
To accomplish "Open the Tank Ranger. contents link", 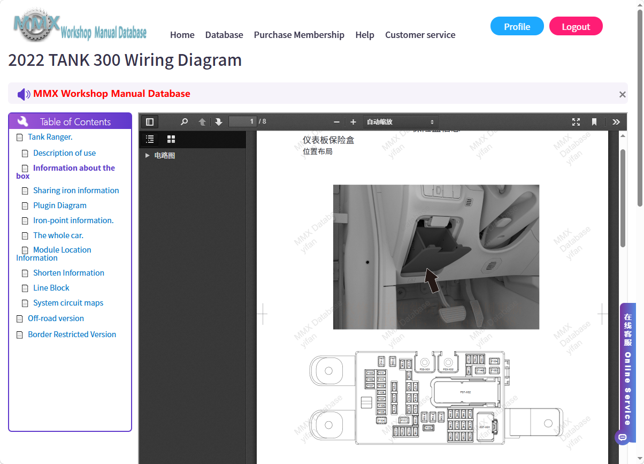I will pyautogui.click(x=50, y=137).
